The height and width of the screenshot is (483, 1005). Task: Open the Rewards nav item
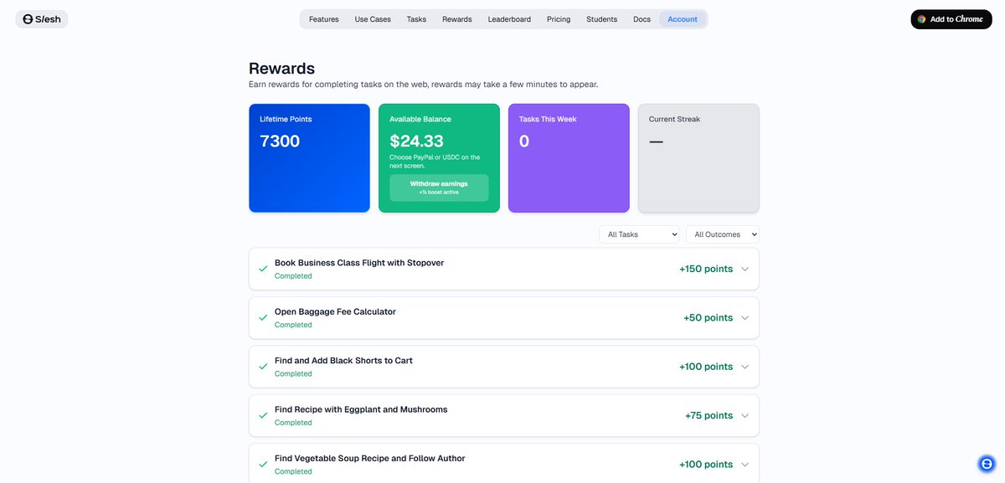click(x=457, y=19)
